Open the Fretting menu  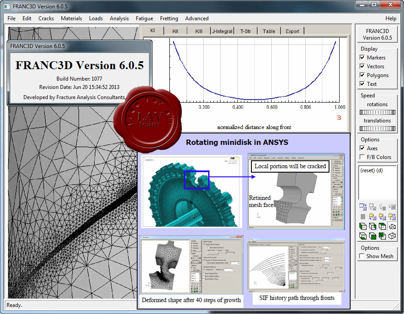pyautogui.click(x=169, y=18)
